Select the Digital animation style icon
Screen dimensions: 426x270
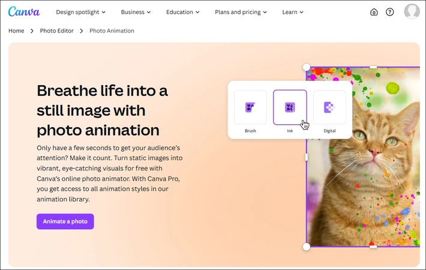[x=329, y=107]
